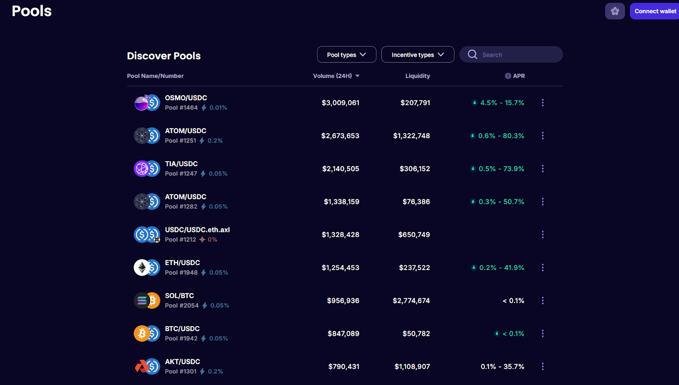Click the AKT/USDC token pair icon
Screen dimensions: 679x385
[147, 366]
